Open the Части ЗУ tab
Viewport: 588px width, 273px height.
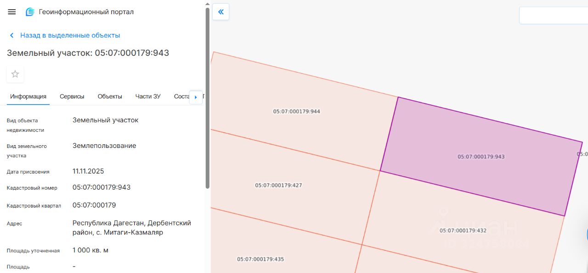tap(148, 97)
